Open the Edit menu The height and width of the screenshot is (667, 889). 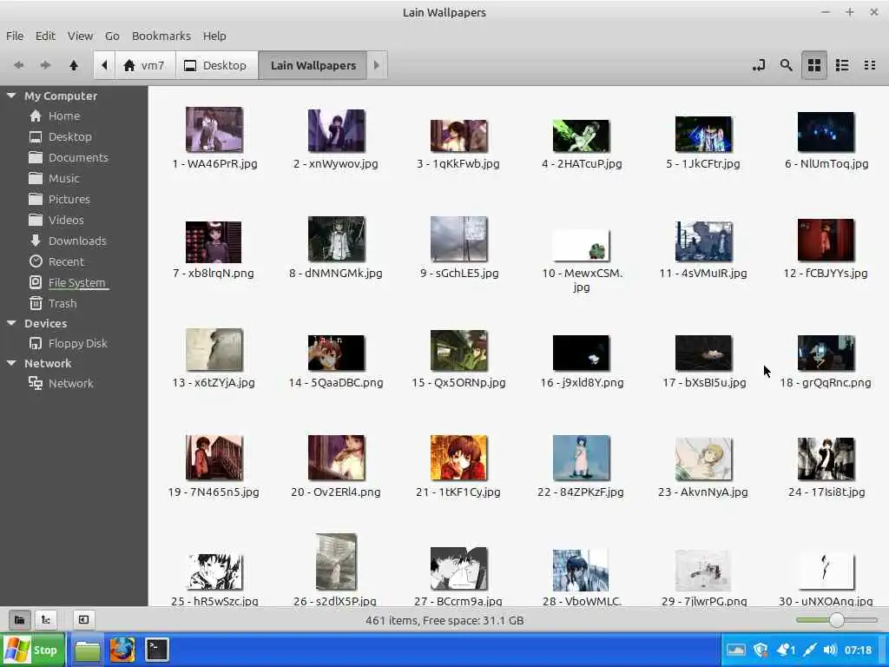click(x=45, y=36)
